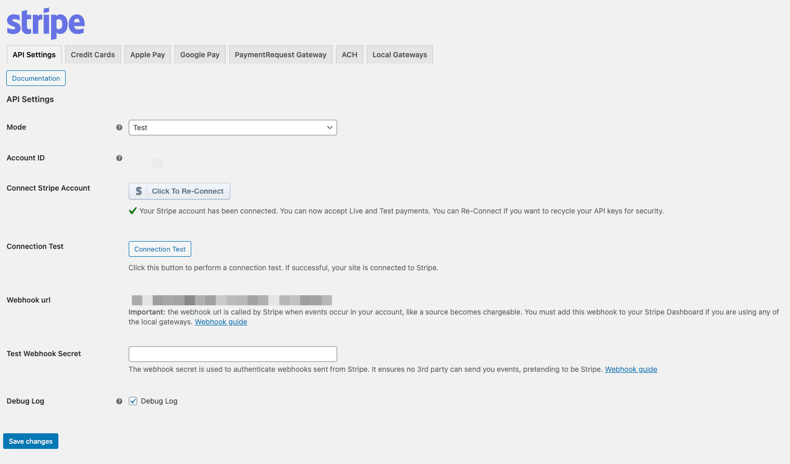Screen dimensions: 790x464
Task: Click the Stripe S icon on Re-Connect button
Action: click(139, 191)
